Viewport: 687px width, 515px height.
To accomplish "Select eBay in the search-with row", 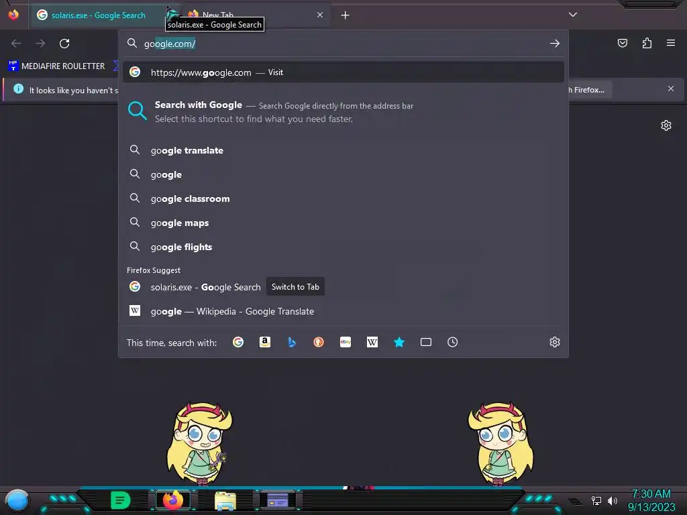I will [x=346, y=342].
